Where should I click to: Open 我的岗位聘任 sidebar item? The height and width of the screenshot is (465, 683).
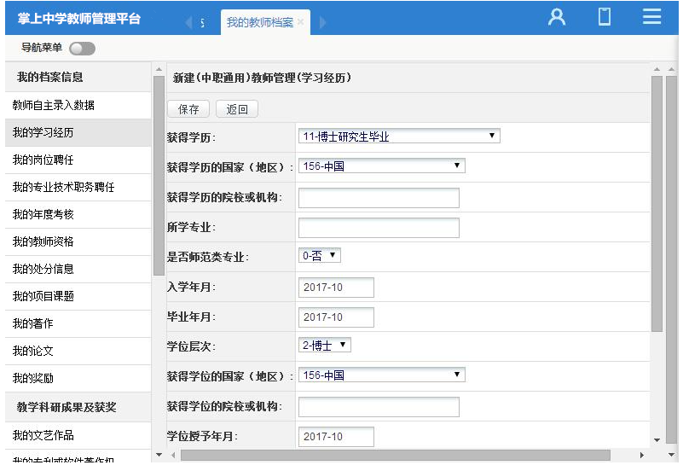78,160
